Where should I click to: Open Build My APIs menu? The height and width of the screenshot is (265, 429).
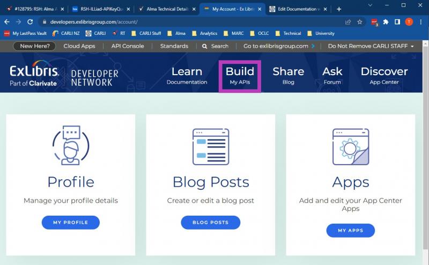(240, 76)
